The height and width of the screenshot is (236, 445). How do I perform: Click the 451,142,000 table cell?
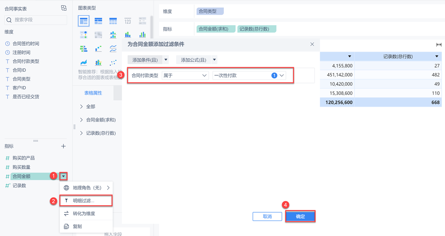(x=337, y=75)
